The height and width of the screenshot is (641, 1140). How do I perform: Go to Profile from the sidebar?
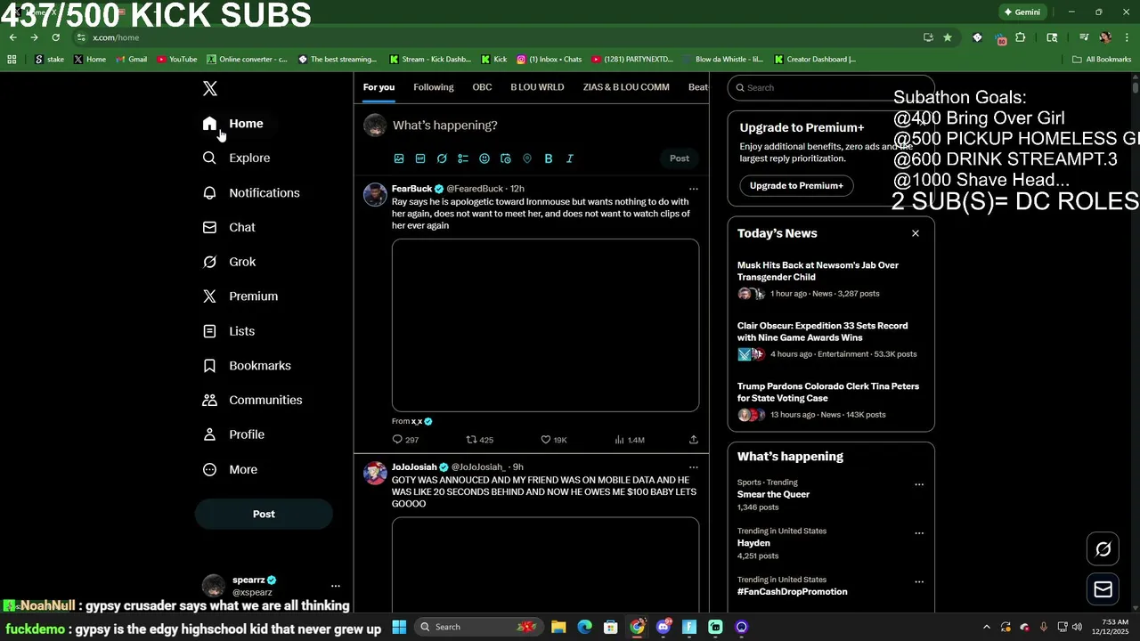point(233,434)
